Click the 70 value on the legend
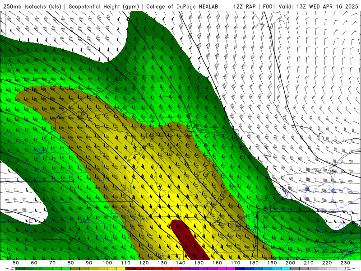361x271 pixels. tap(52, 263)
